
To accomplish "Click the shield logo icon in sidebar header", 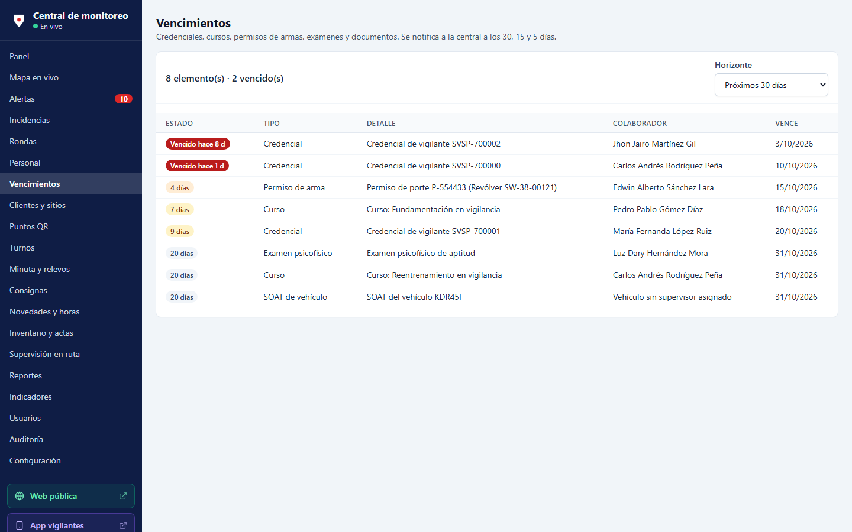I will (x=19, y=21).
